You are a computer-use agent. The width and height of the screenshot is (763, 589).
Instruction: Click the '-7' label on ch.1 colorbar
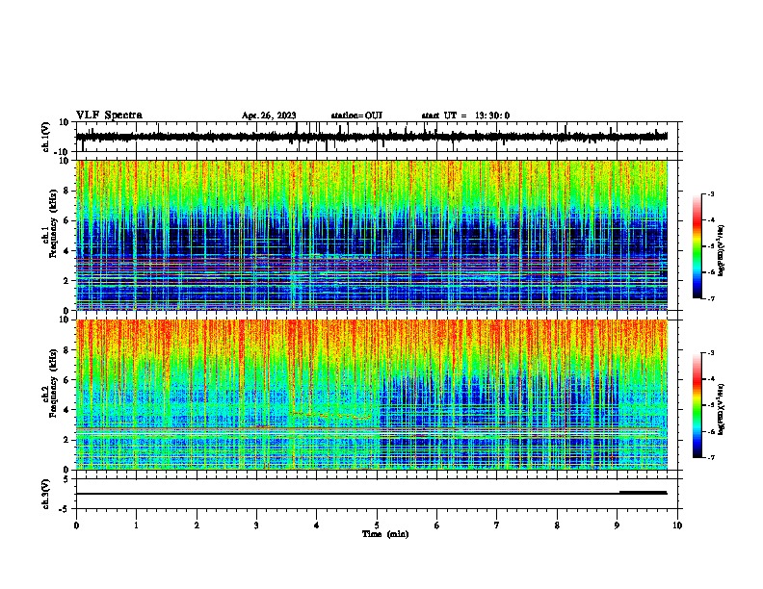[x=710, y=298]
